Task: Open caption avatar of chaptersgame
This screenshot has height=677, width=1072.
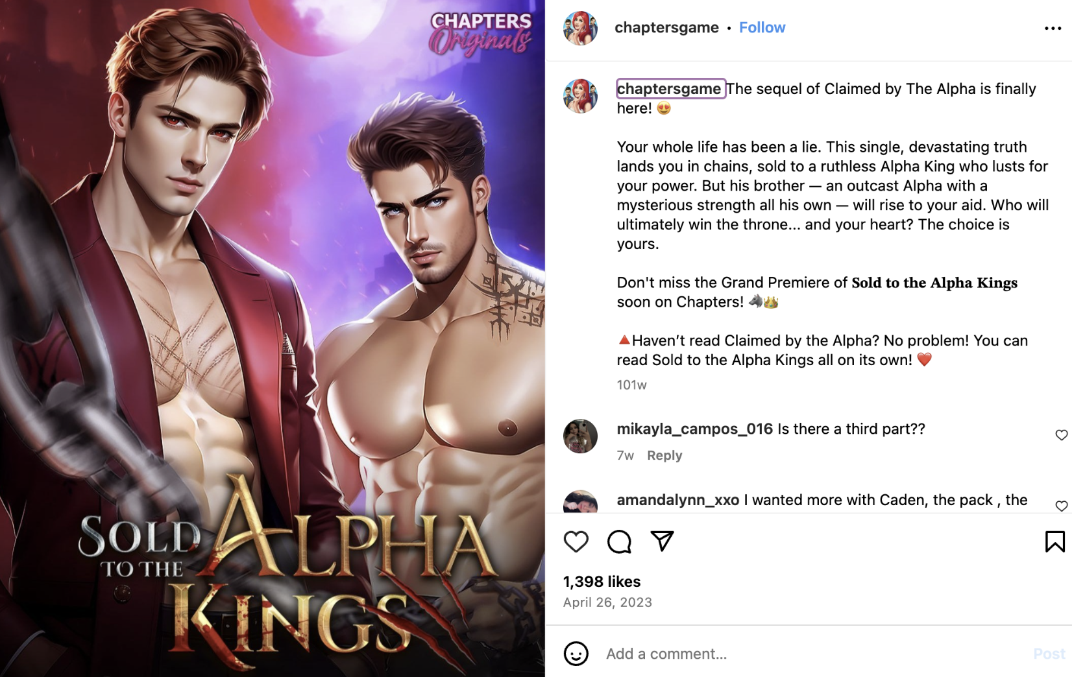Action: point(580,96)
